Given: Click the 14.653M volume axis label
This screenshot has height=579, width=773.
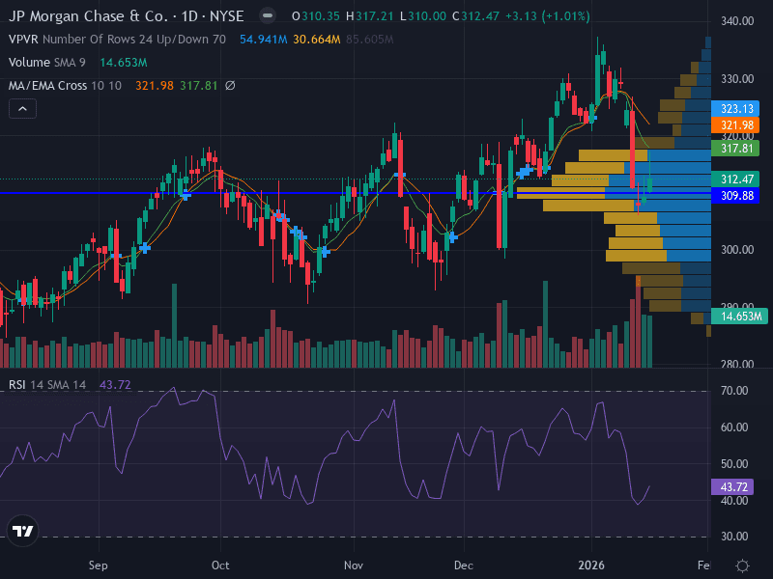Looking at the screenshot, I should (739, 317).
